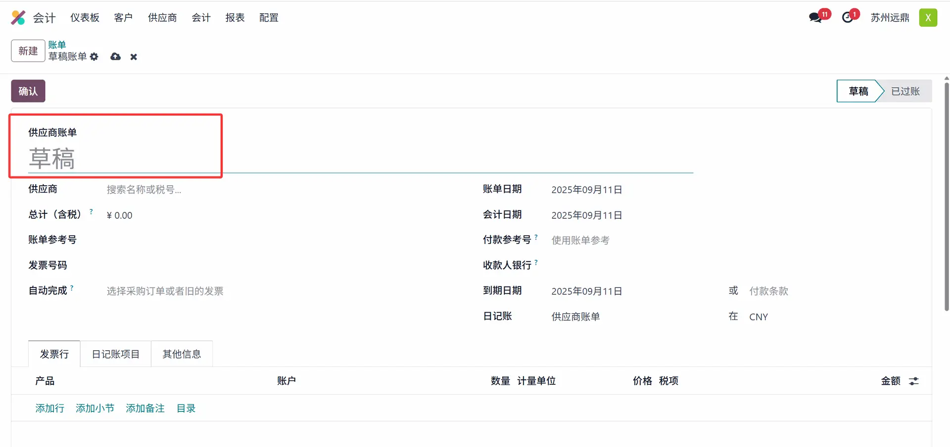Screen dimensions: 950x447
Task: Click the 已过账 status stage
Action: pyautogui.click(x=905, y=91)
